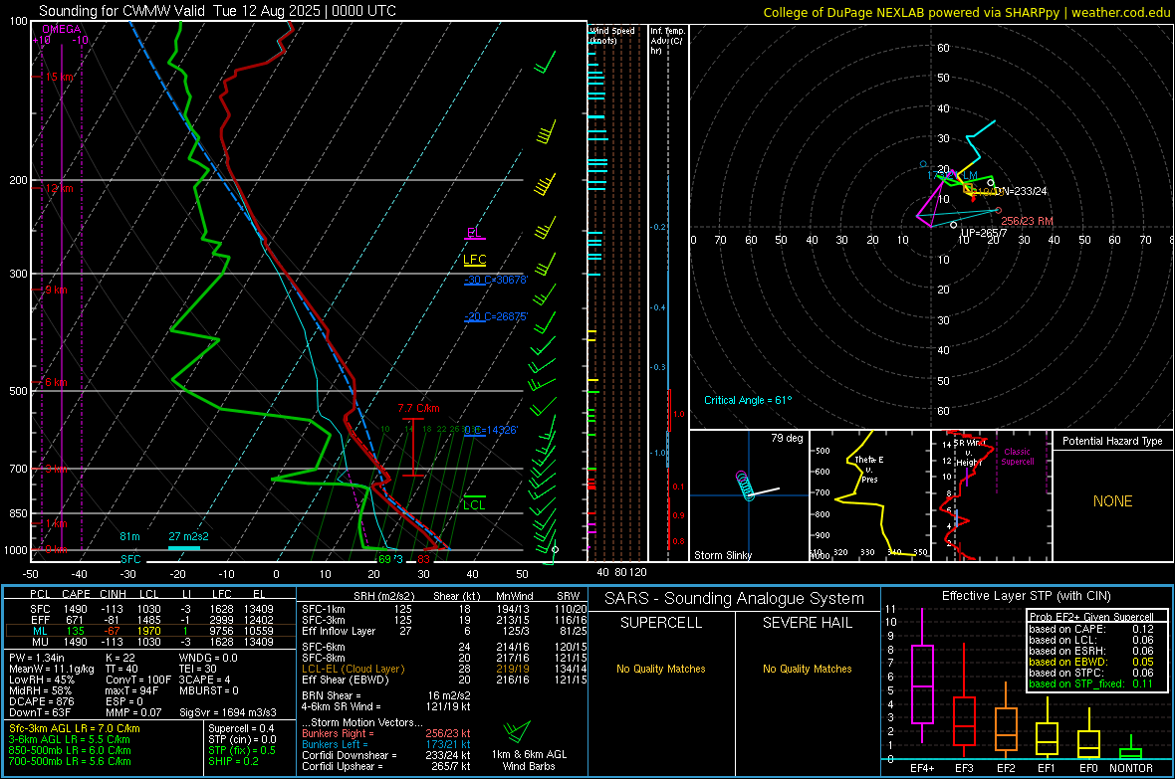The image size is (1175, 779).
Task: Click the 1km & 6km AGL wind barb graphic
Action: 517,732
